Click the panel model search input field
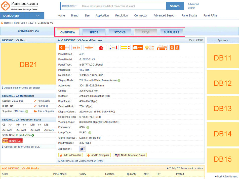 click(x=123, y=6)
